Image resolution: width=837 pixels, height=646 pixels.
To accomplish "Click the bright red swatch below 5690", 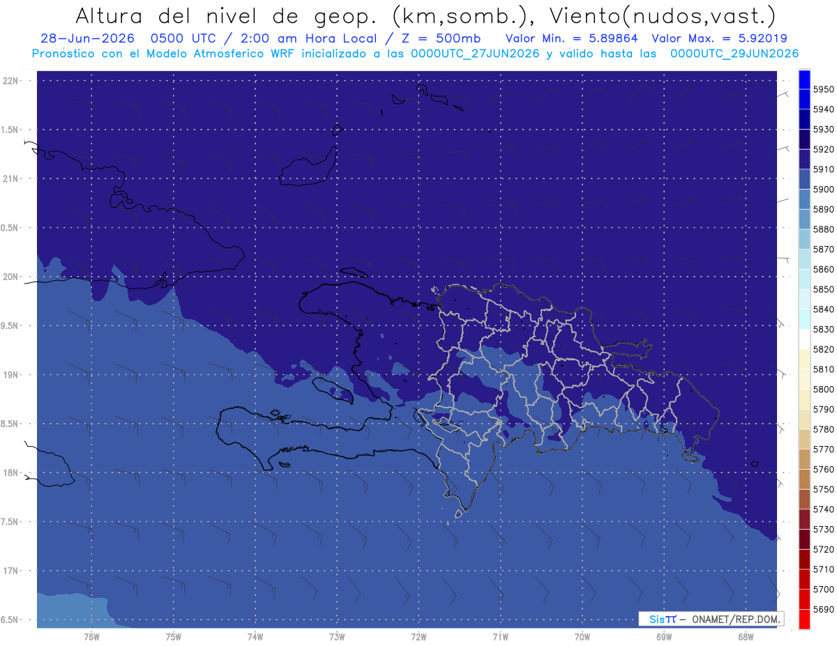I will point(804,619).
